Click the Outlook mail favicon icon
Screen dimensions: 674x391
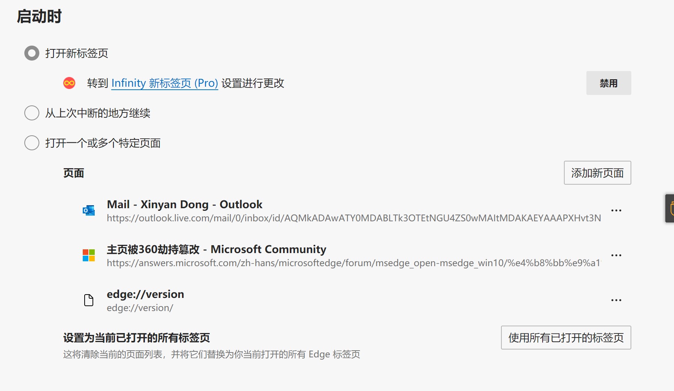click(89, 210)
